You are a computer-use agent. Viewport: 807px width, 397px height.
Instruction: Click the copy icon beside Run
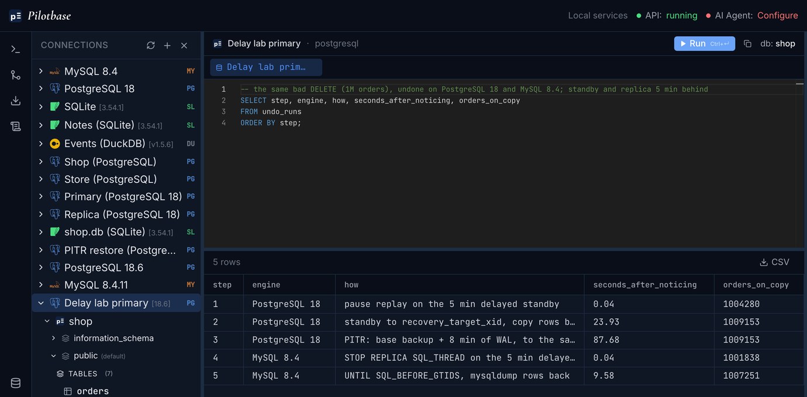tap(747, 44)
